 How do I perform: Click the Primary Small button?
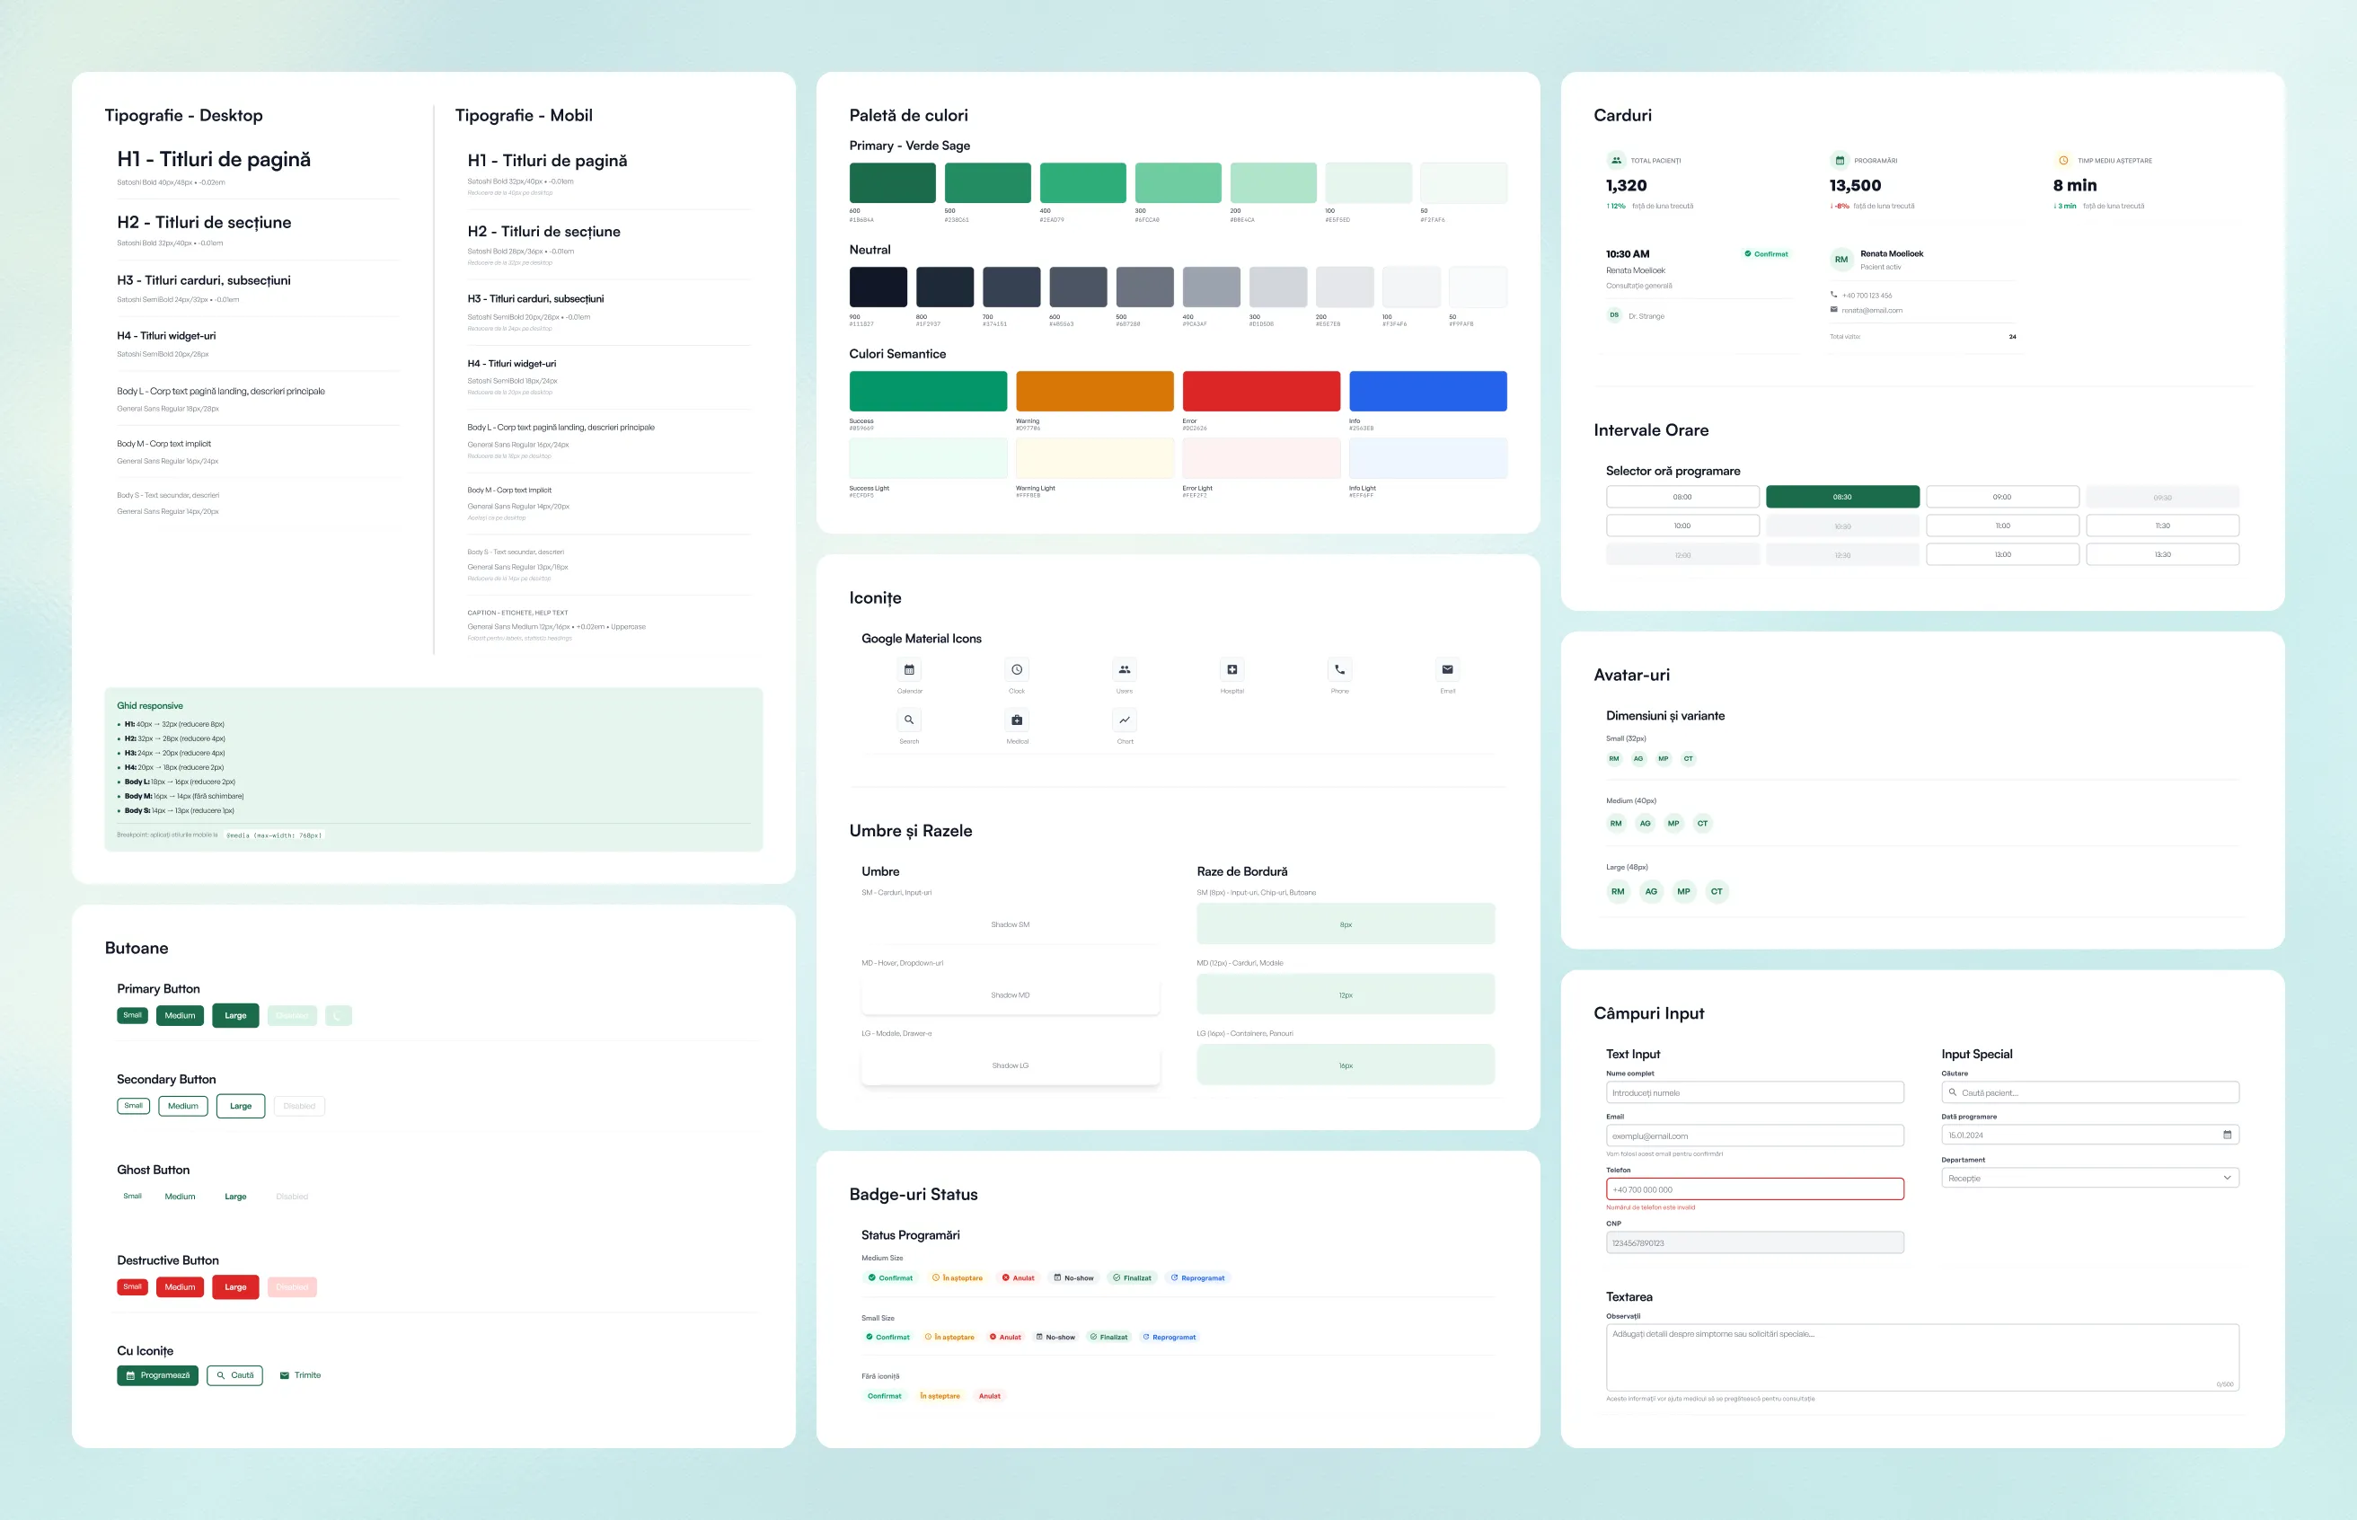coord(132,1014)
